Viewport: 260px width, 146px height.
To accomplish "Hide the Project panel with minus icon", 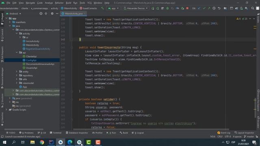I will [57, 13].
